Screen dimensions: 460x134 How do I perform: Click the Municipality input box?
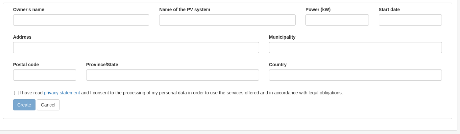(355, 48)
